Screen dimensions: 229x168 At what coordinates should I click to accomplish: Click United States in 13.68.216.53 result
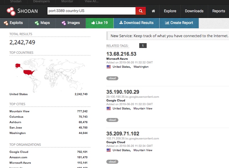121,67
